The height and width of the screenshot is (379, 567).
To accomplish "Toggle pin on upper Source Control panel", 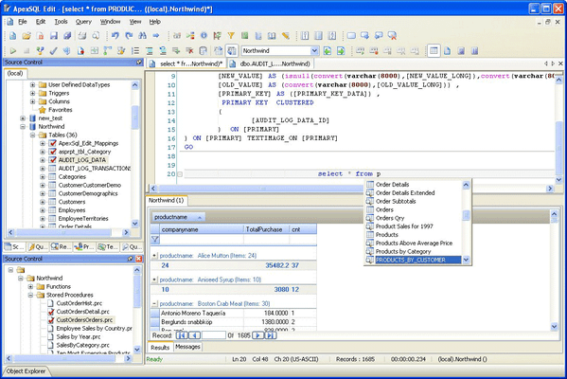I will coord(139,63).
